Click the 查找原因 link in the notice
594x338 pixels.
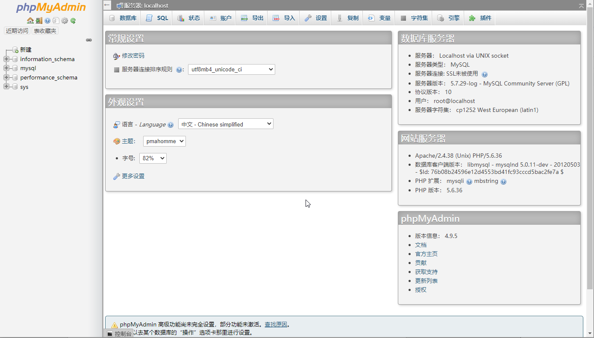[x=276, y=324]
